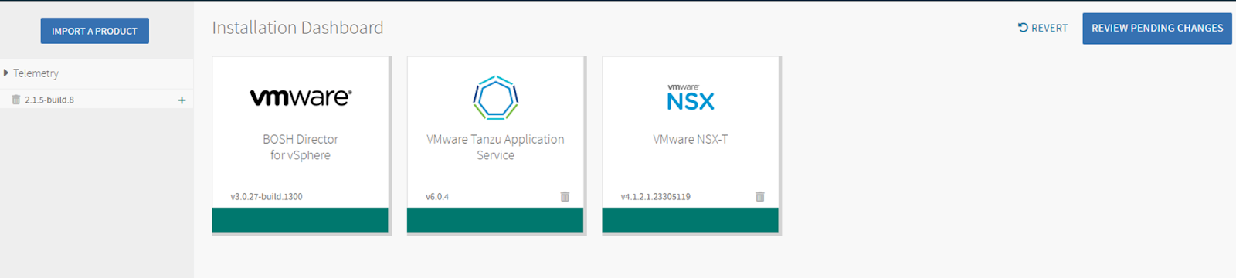This screenshot has width=1236, height=278.
Task: Delete the 2.1.5-build.8 product version
Action: click(x=15, y=100)
